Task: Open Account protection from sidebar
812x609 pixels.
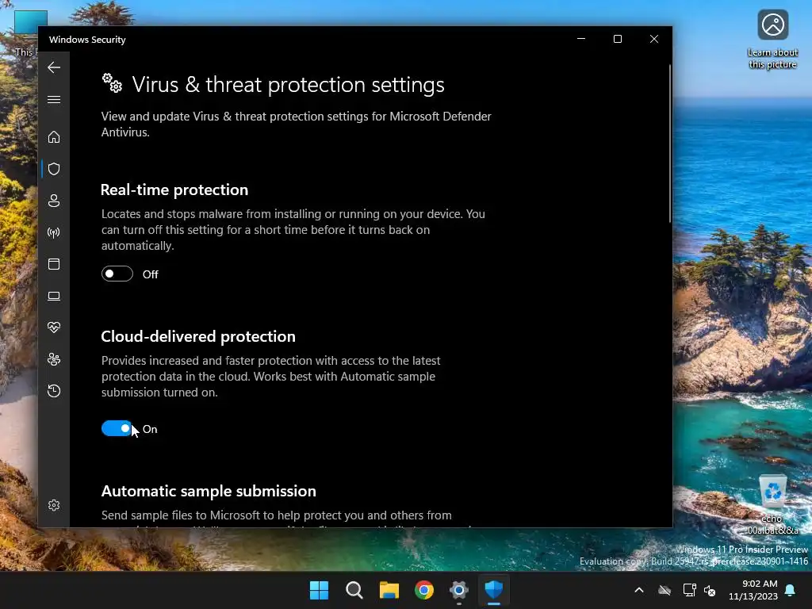Action: click(54, 201)
